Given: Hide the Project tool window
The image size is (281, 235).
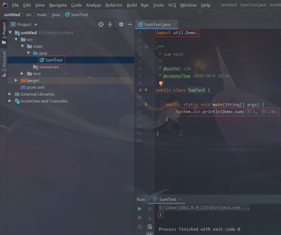Looking at the screenshot, I should click(x=130, y=24).
